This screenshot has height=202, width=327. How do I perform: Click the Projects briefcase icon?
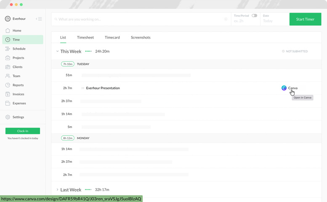[x=8, y=58]
